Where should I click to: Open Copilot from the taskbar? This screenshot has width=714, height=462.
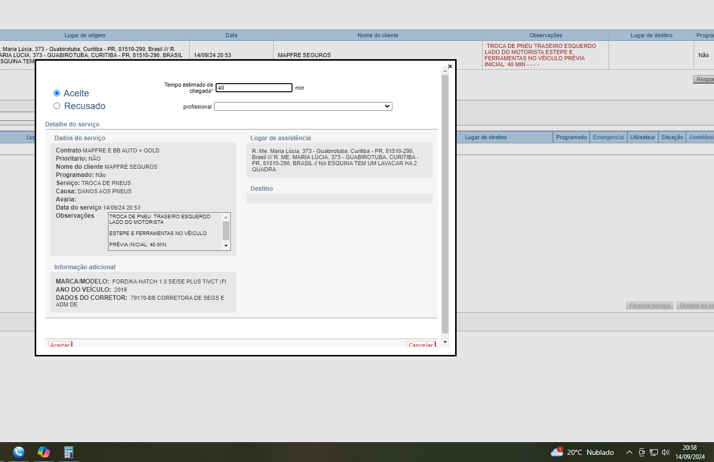coord(44,452)
